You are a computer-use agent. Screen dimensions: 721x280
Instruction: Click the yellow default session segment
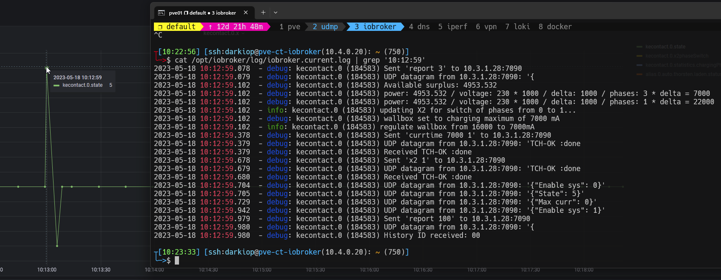177,27
